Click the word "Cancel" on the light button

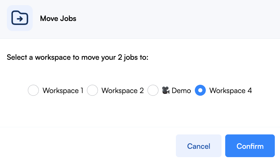pos(199,146)
